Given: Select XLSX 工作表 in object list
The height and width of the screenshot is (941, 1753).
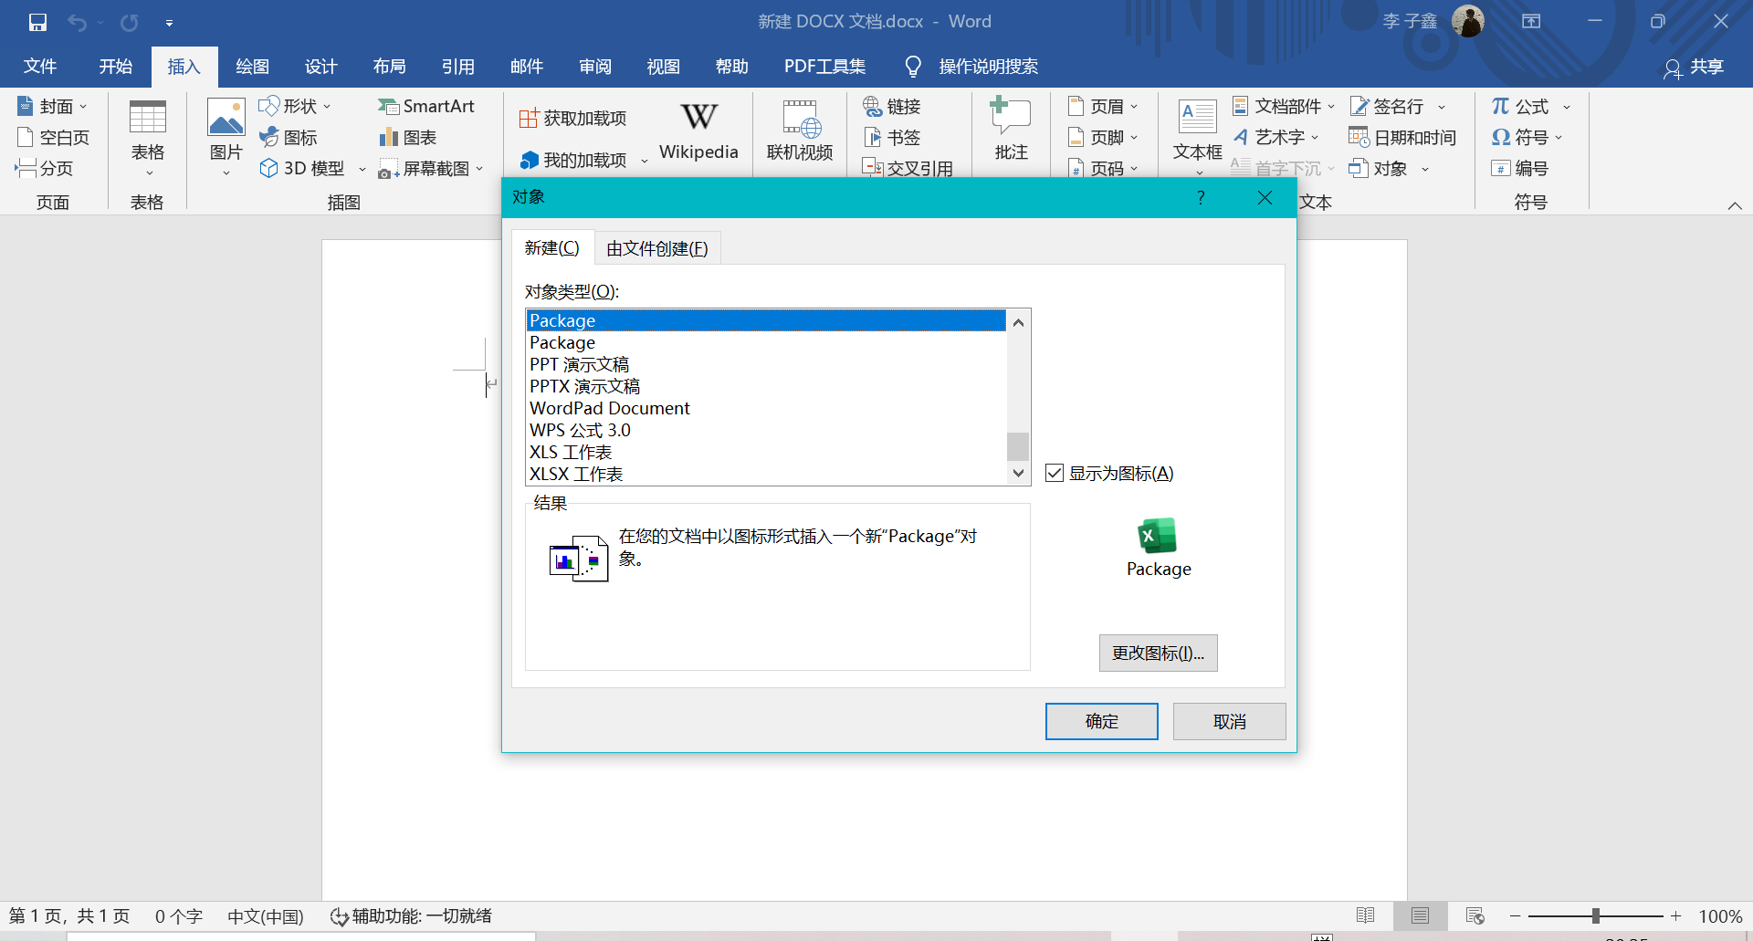Looking at the screenshot, I should [x=766, y=474].
